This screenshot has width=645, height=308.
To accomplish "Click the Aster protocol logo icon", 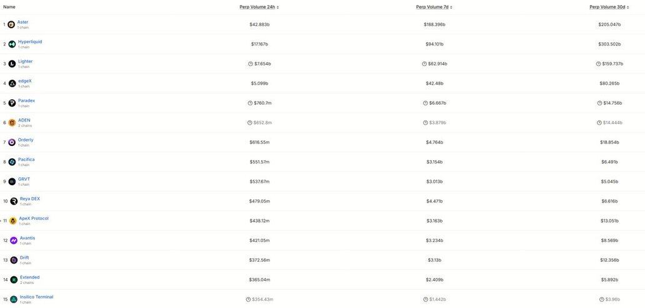I will [x=11, y=24].
